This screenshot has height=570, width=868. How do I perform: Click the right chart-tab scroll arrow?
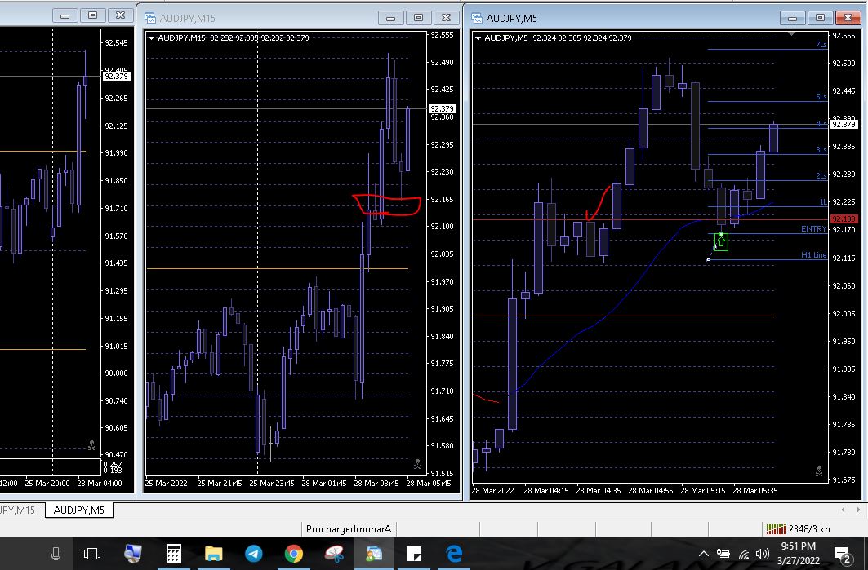858,510
